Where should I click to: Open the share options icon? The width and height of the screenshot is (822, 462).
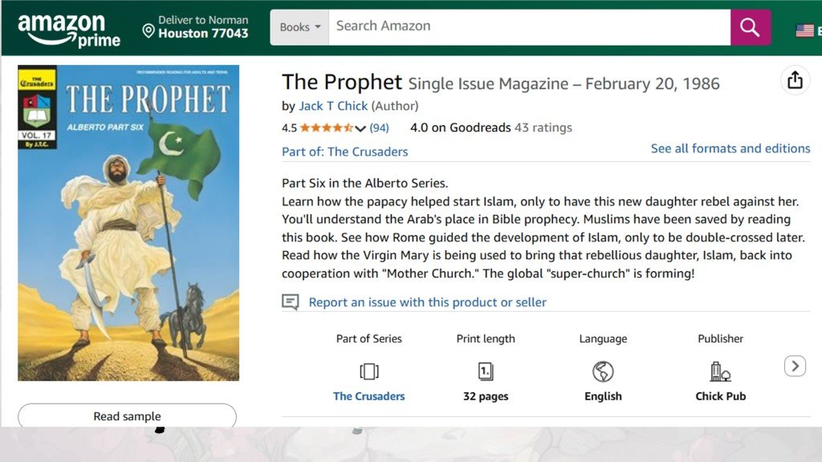click(795, 80)
